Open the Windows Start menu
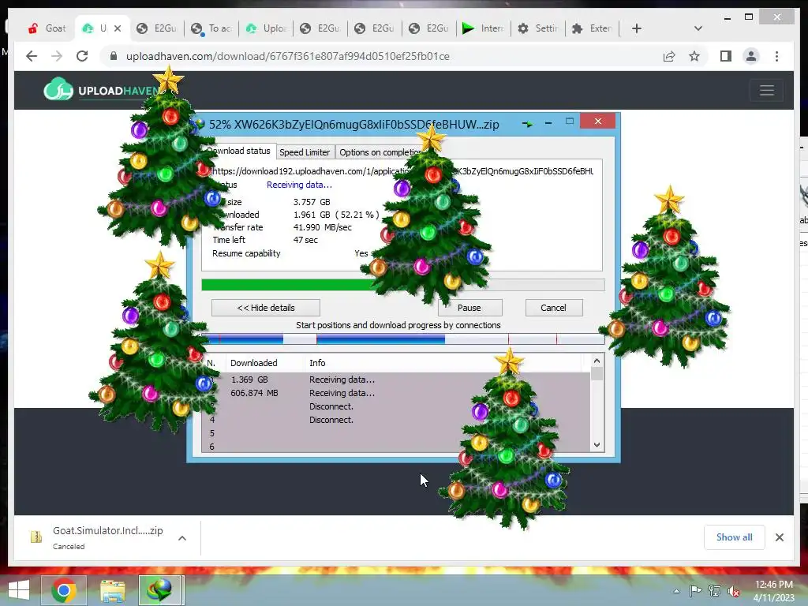 point(19,590)
